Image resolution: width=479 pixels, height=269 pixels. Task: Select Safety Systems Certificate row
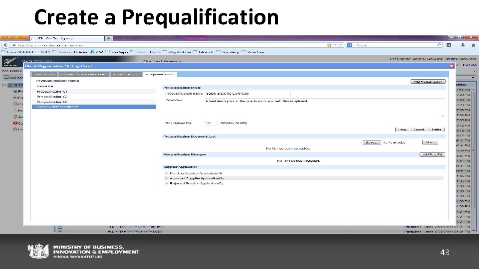tap(94, 107)
